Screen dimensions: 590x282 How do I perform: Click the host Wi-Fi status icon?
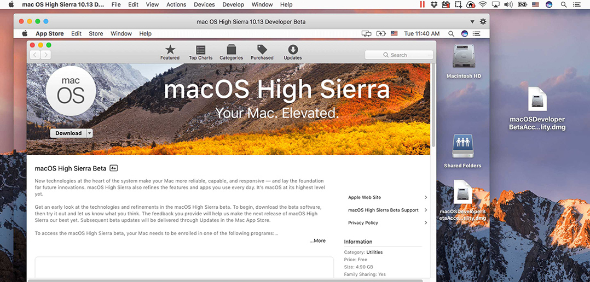coord(482,4)
